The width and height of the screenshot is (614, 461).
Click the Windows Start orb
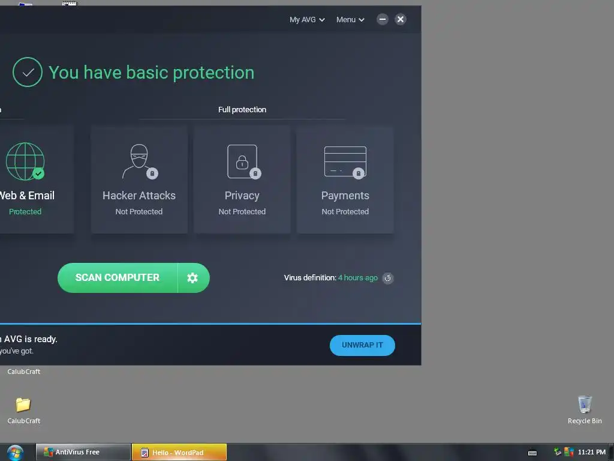click(15, 453)
